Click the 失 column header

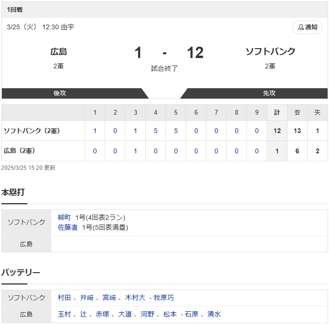318,113
